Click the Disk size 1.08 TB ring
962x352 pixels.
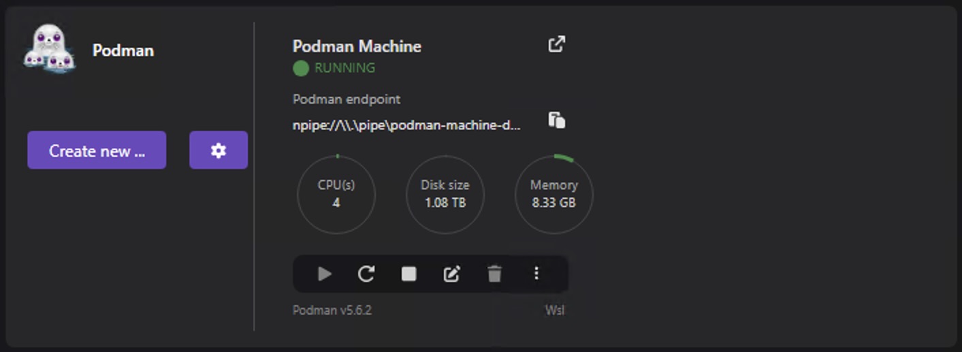click(445, 194)
